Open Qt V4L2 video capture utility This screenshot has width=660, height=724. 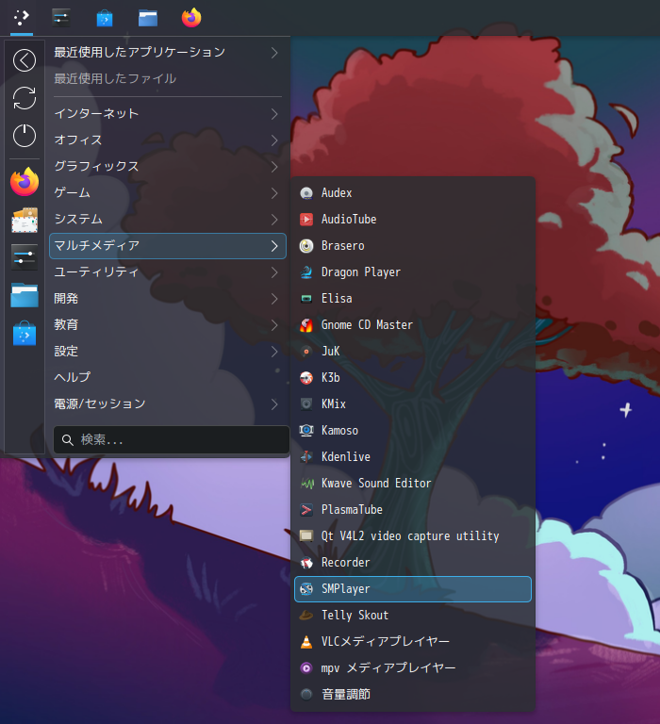tap(413, 536)
